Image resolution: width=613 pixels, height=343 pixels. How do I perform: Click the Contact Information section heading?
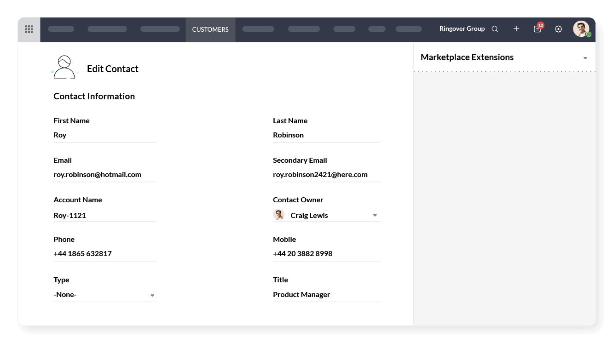pyautogui.click(x=94, y=96)
